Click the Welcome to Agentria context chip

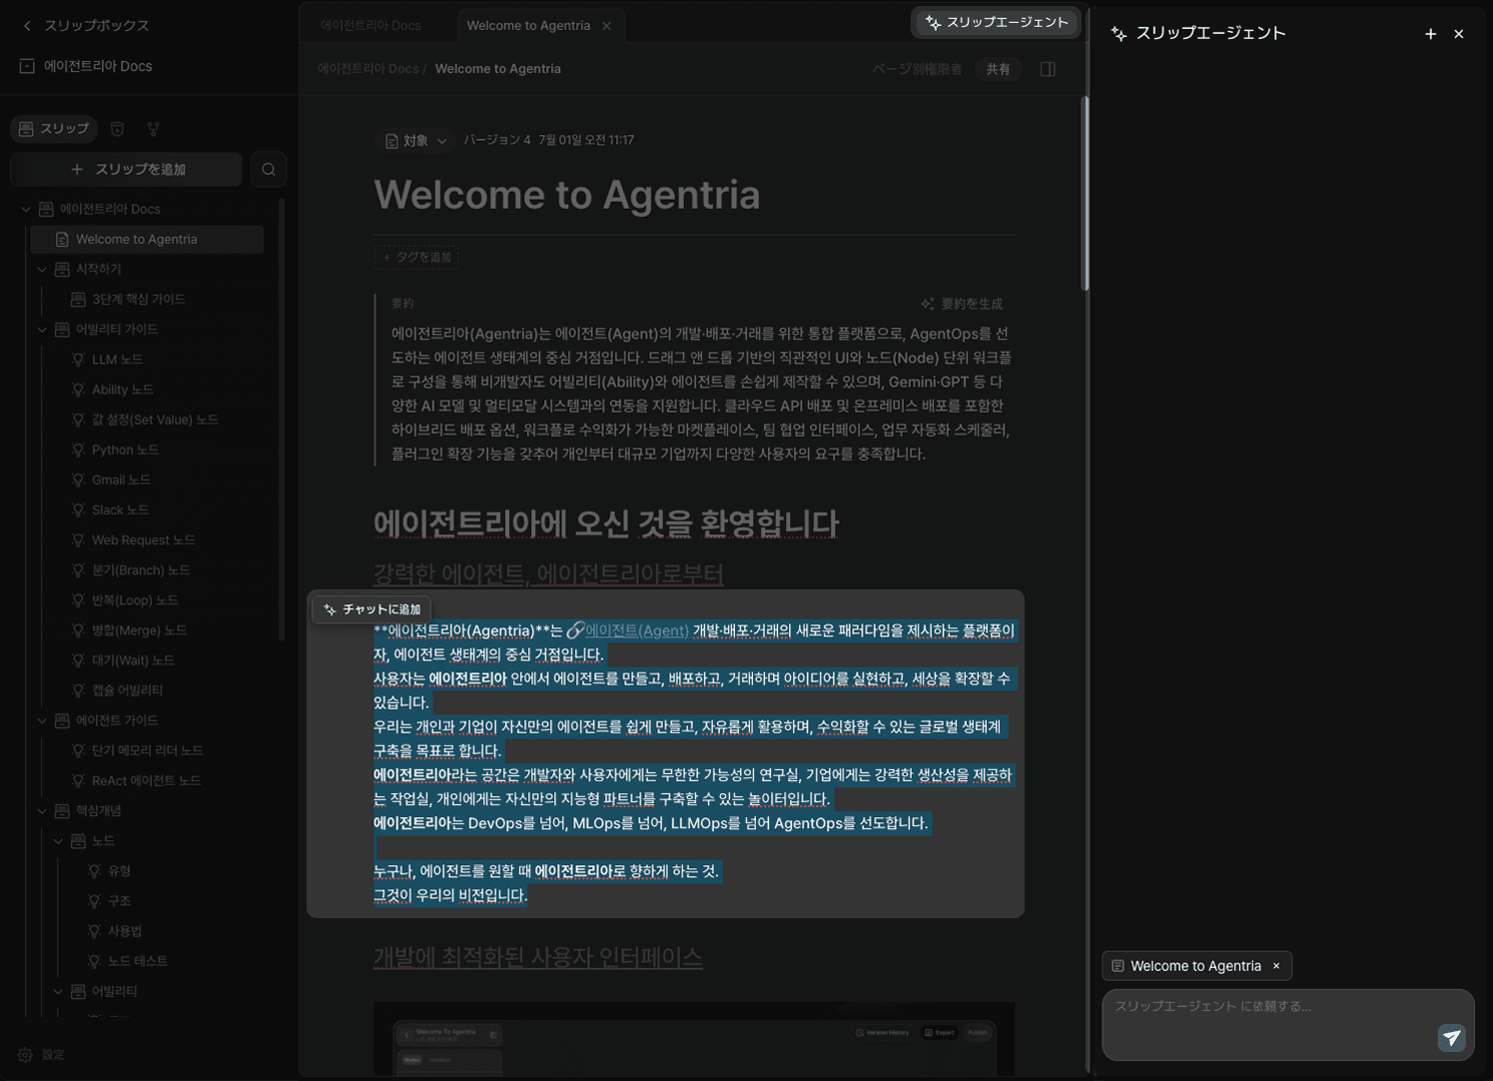click(x=1195, y=966)
